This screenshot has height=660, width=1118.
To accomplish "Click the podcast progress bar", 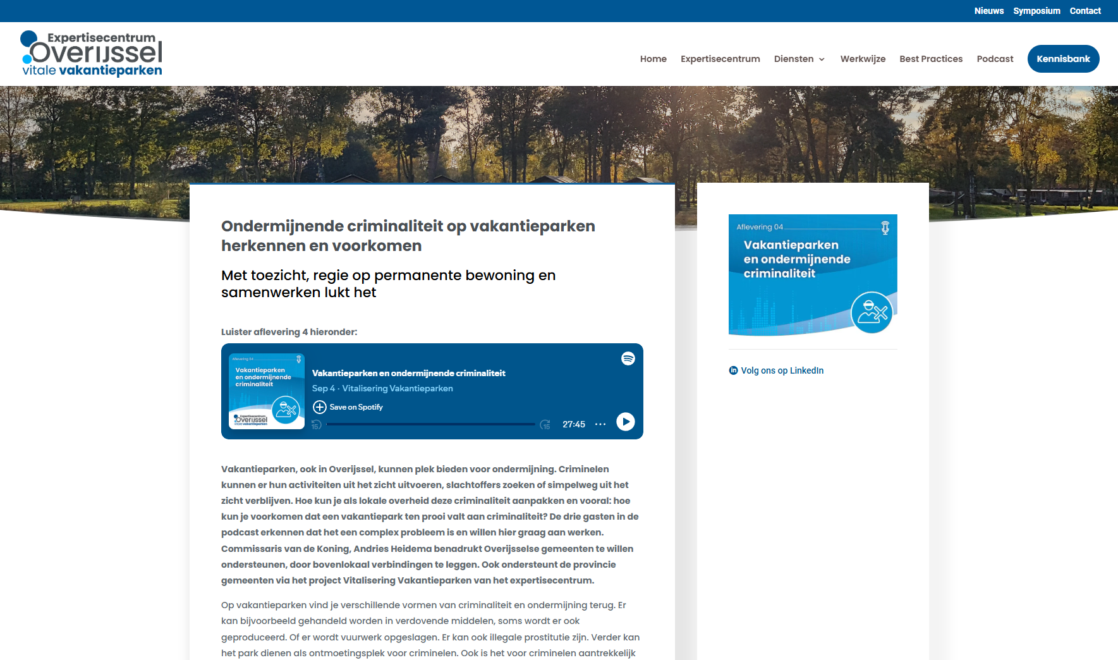I will coord(430,424).
